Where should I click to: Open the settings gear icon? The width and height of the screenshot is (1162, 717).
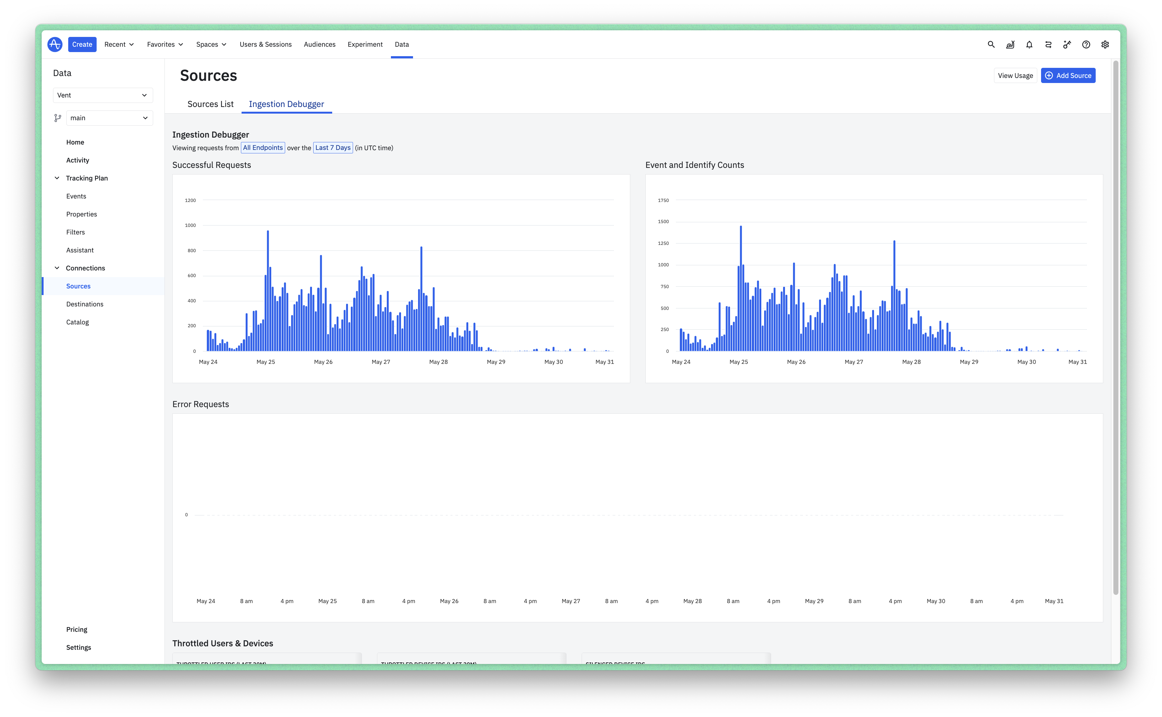pos(1105,44)
